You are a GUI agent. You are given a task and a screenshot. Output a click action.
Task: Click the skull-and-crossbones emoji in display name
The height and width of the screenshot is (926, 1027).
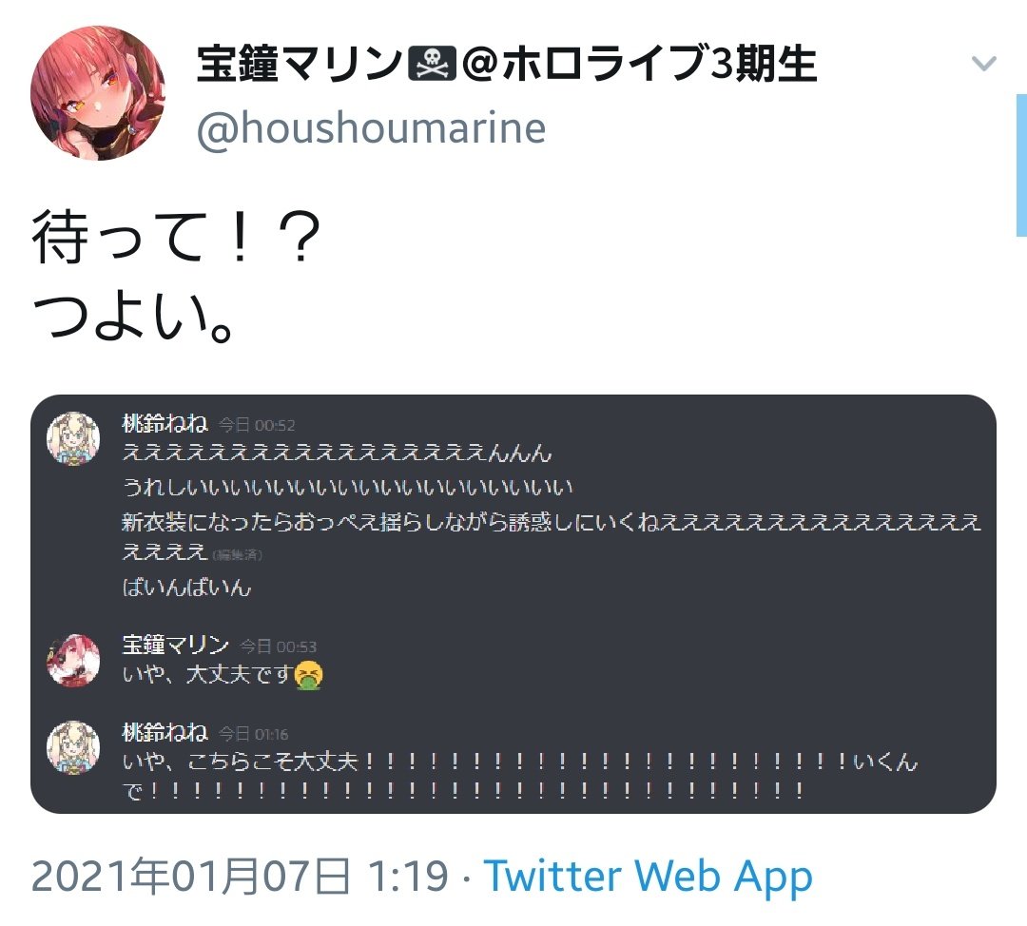coord(433,64)
